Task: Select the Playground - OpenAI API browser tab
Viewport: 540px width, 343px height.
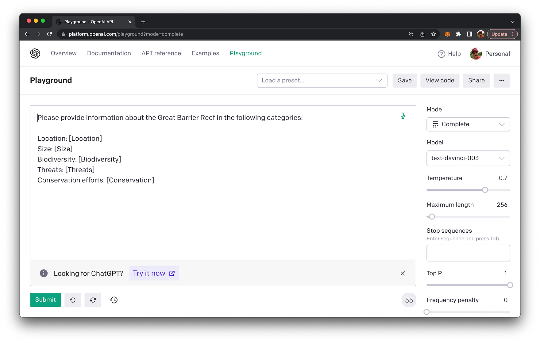Action: pyautogui.click(x=94, y=22)
